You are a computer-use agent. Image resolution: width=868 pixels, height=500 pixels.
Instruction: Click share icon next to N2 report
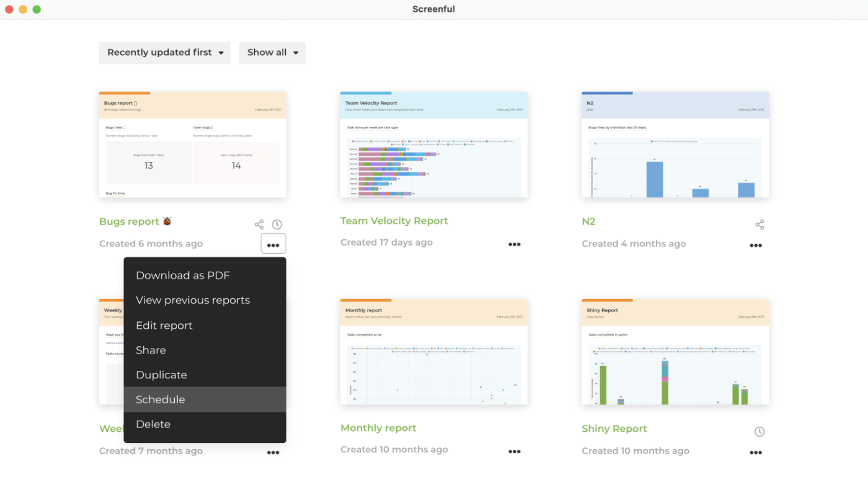coord(759,225)
